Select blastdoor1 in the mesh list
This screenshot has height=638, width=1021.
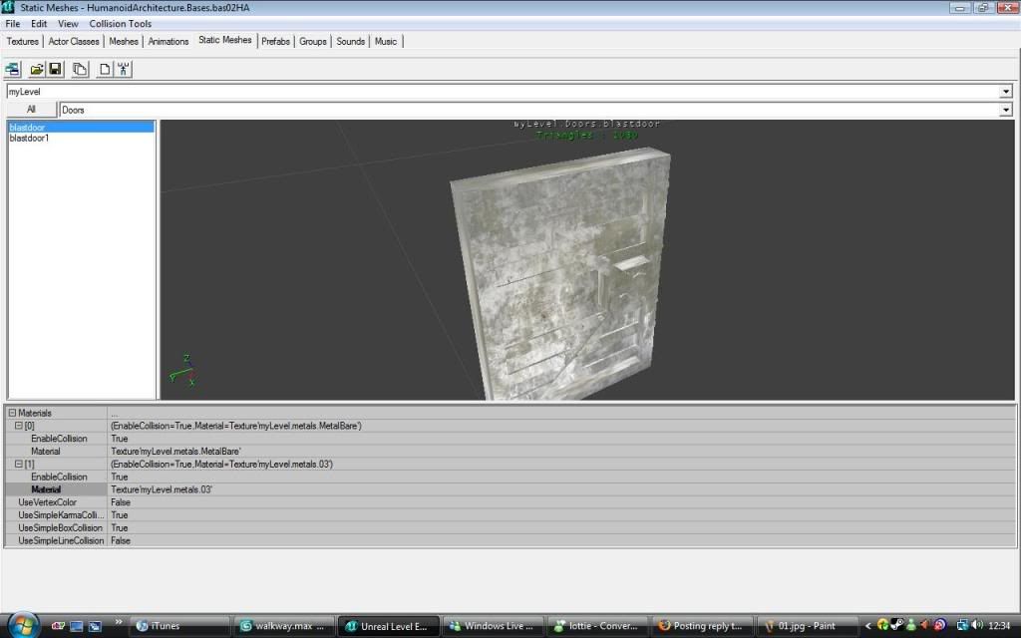(29, 139)
